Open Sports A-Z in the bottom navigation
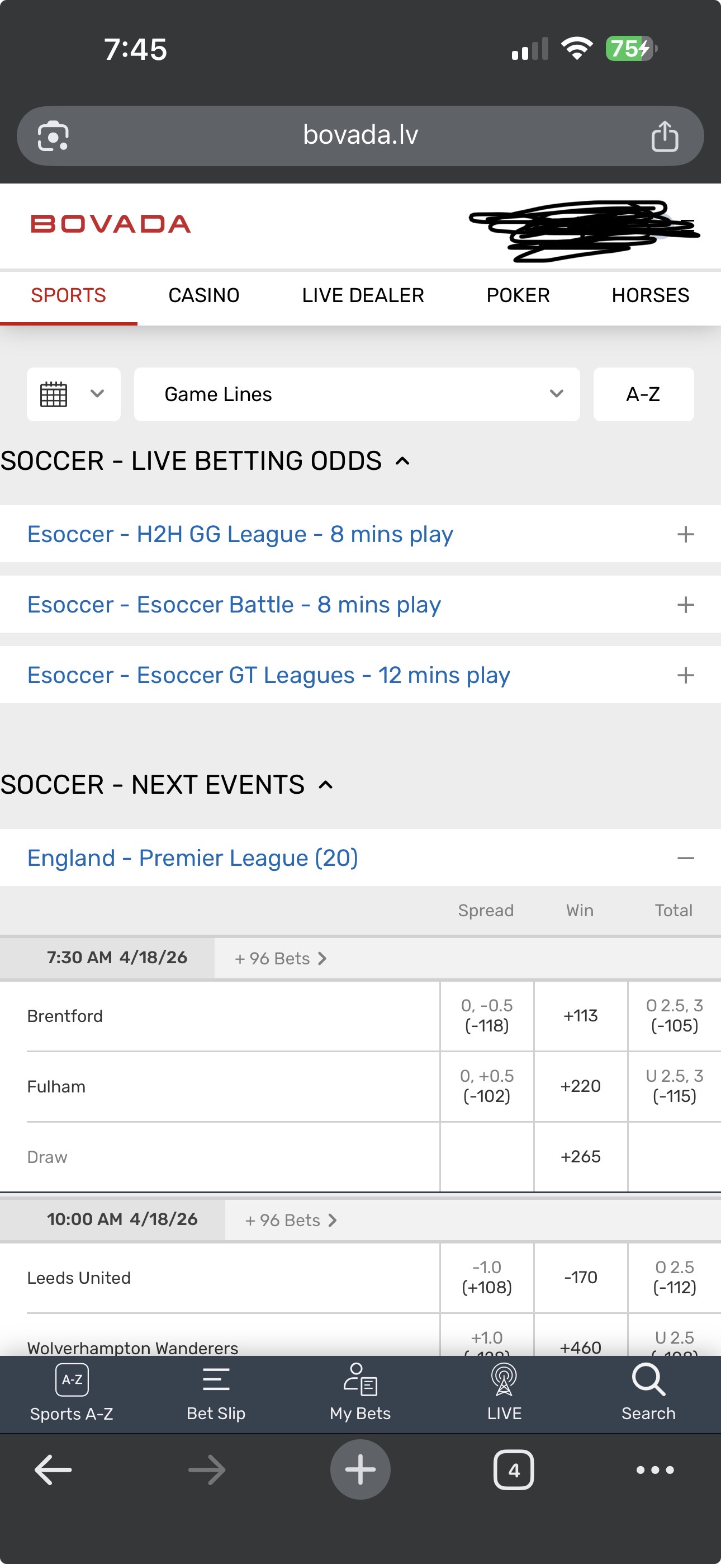Viewport: 721px width, 1564px height. coord(72,1393)
